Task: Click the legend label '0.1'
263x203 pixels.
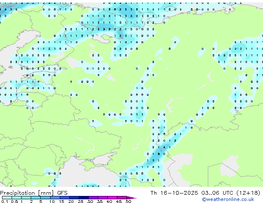Action: coord(4,201)
